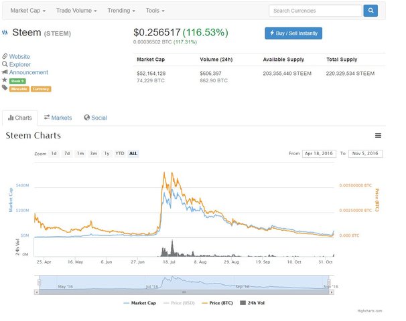The image size is (406, 321).
Task: Open the Announcement link
Action: tap(29, 72)
